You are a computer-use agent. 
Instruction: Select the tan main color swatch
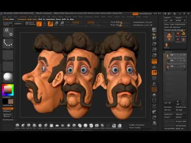pos(11,101)
